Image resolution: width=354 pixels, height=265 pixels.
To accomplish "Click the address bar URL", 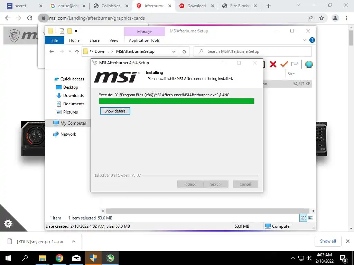I will click(x=97, y=18).
